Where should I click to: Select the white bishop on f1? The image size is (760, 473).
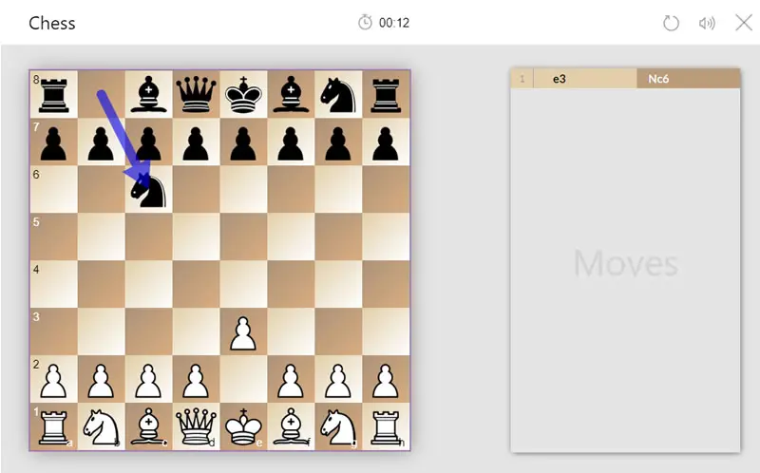(x=291, y=427)
